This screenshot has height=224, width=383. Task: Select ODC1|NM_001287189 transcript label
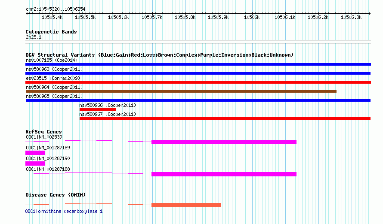click(x=48, y=148)
